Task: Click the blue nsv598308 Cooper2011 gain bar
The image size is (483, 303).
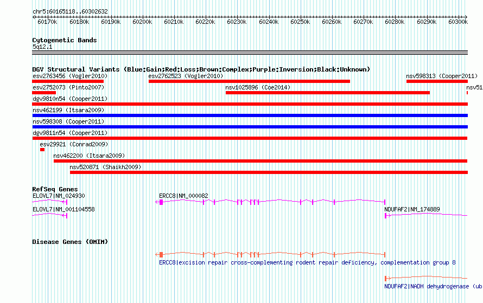Action: point(250,127)
